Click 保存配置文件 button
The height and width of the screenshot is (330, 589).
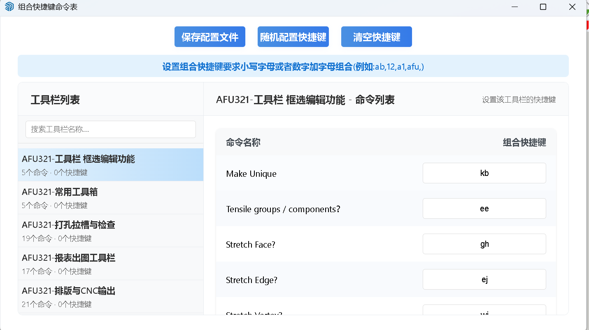click(210, 37)
